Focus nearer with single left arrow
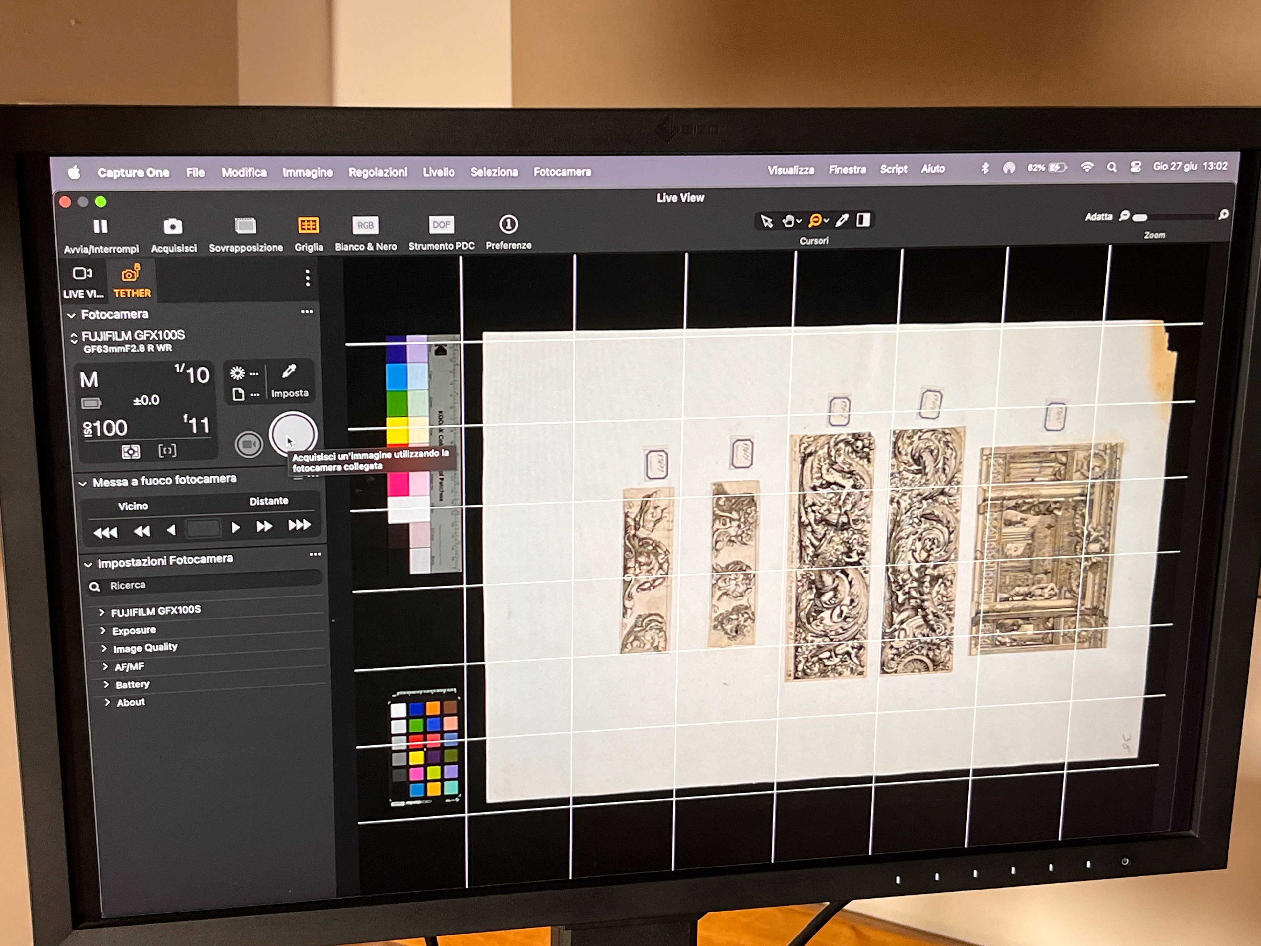 170,530
